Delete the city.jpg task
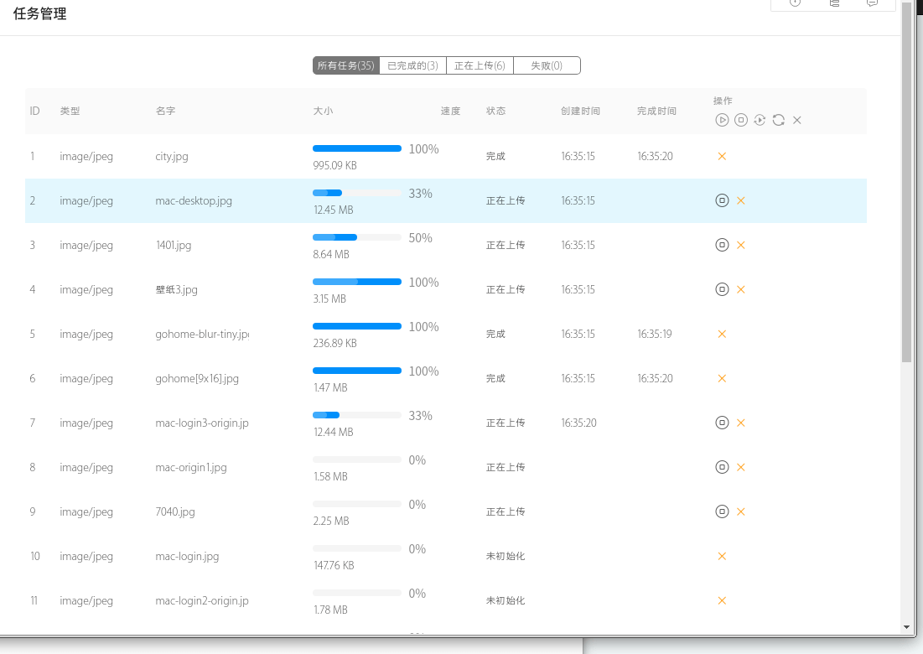 click(x=722, y=156)
